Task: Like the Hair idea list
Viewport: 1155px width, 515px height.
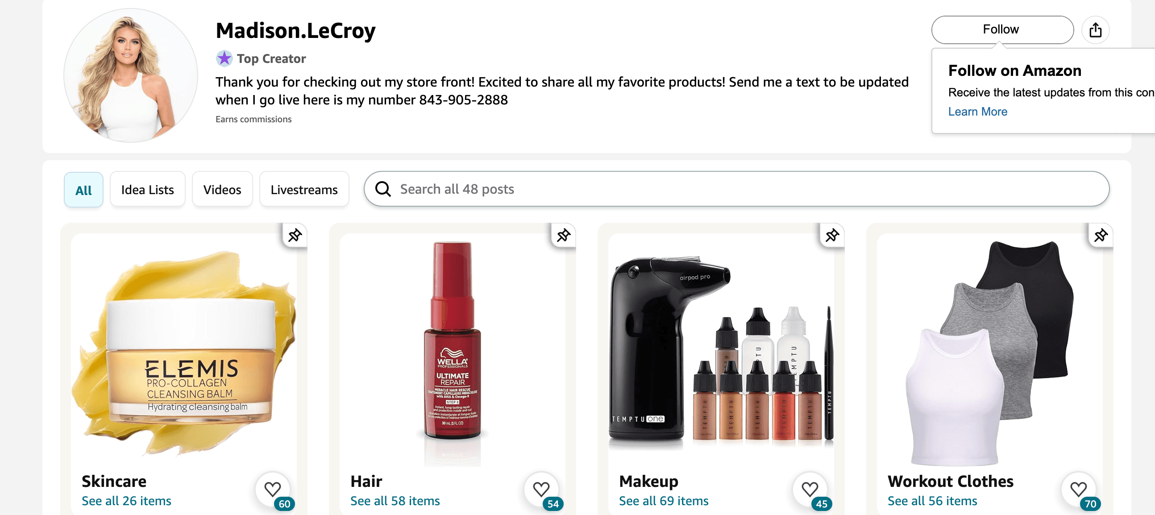Action: pos(541,489)
